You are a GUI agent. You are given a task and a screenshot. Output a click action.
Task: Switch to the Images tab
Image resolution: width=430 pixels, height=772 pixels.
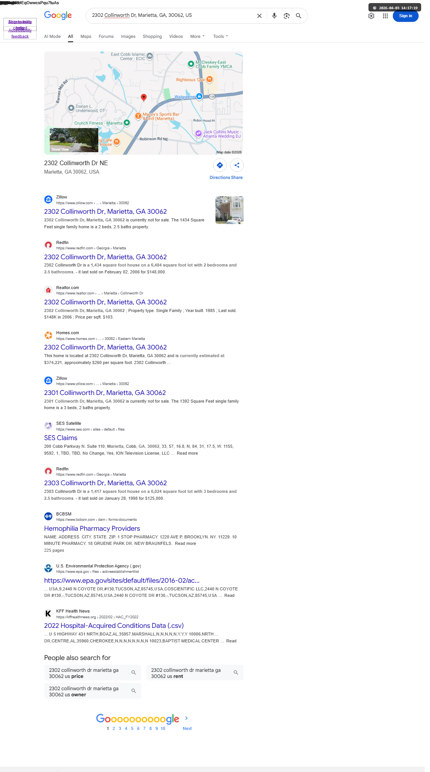128,36
